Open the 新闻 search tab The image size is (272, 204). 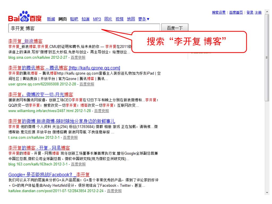tap(51, 19)
